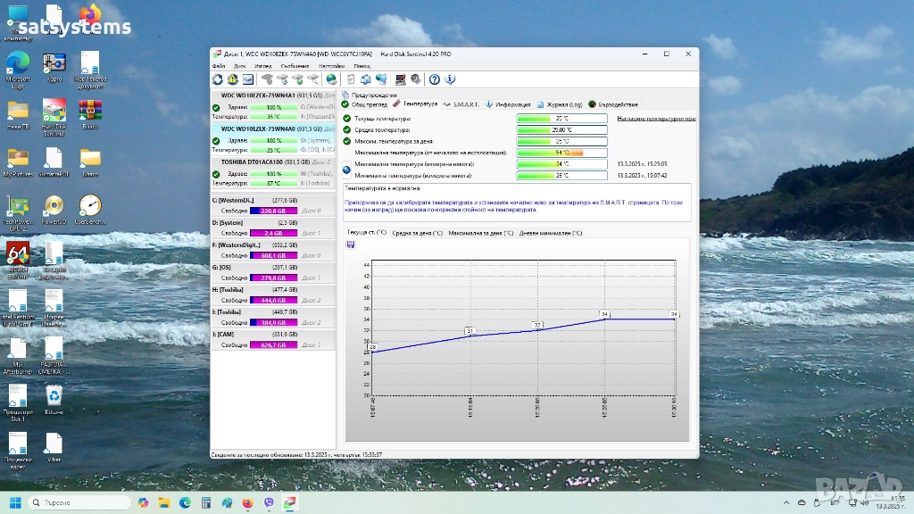Click the floppy disk save icon above the graph
The height and width of the screenshot is (514, 914).
point(351,244)
